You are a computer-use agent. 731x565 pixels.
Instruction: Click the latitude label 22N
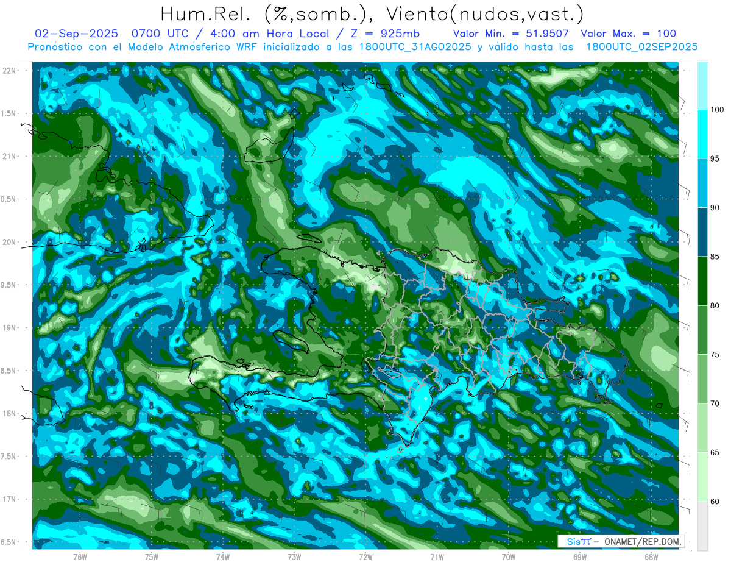click(10, 70)
